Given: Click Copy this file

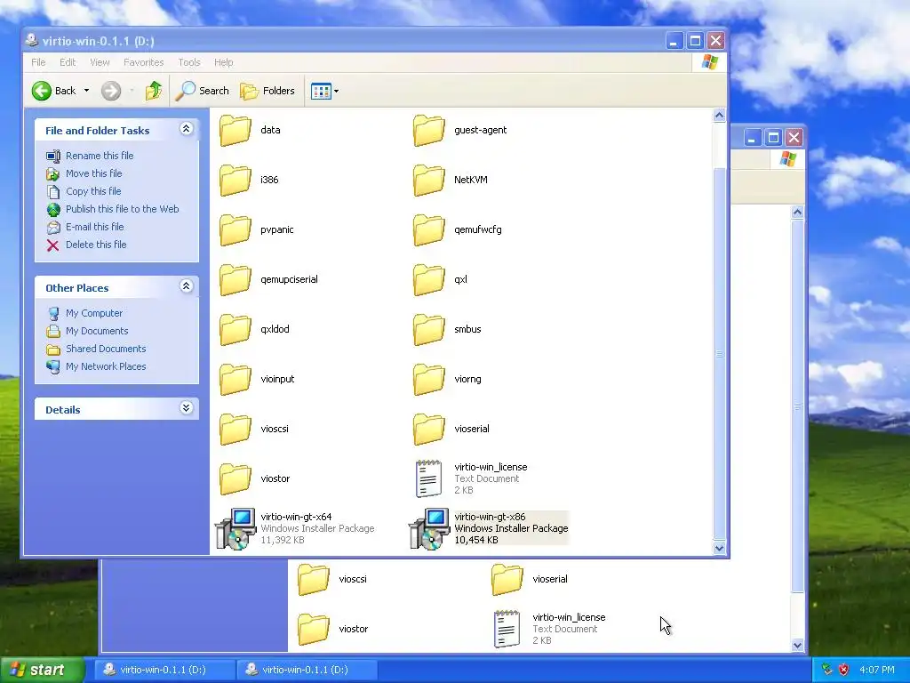Looking at the screenshot, I should pyautogui.click(x=84, y=191).
